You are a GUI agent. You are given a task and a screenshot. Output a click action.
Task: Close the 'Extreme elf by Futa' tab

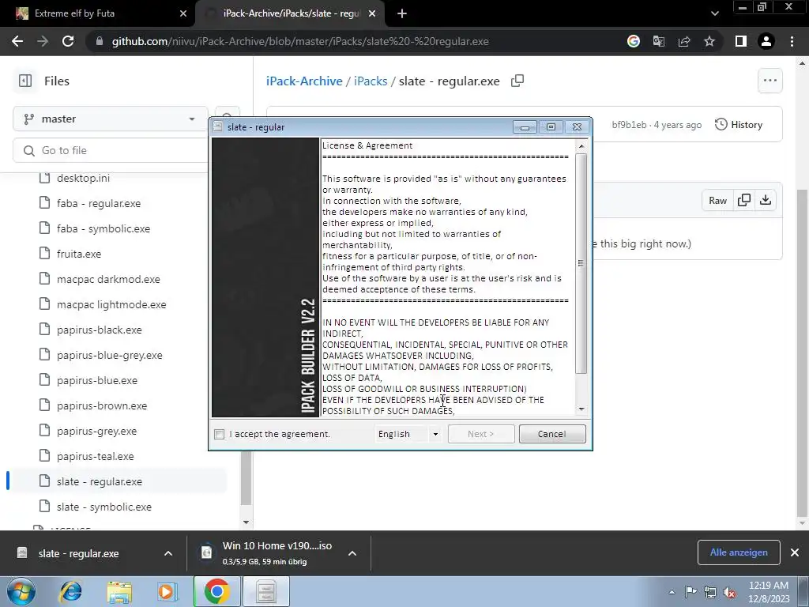point(183,13)
